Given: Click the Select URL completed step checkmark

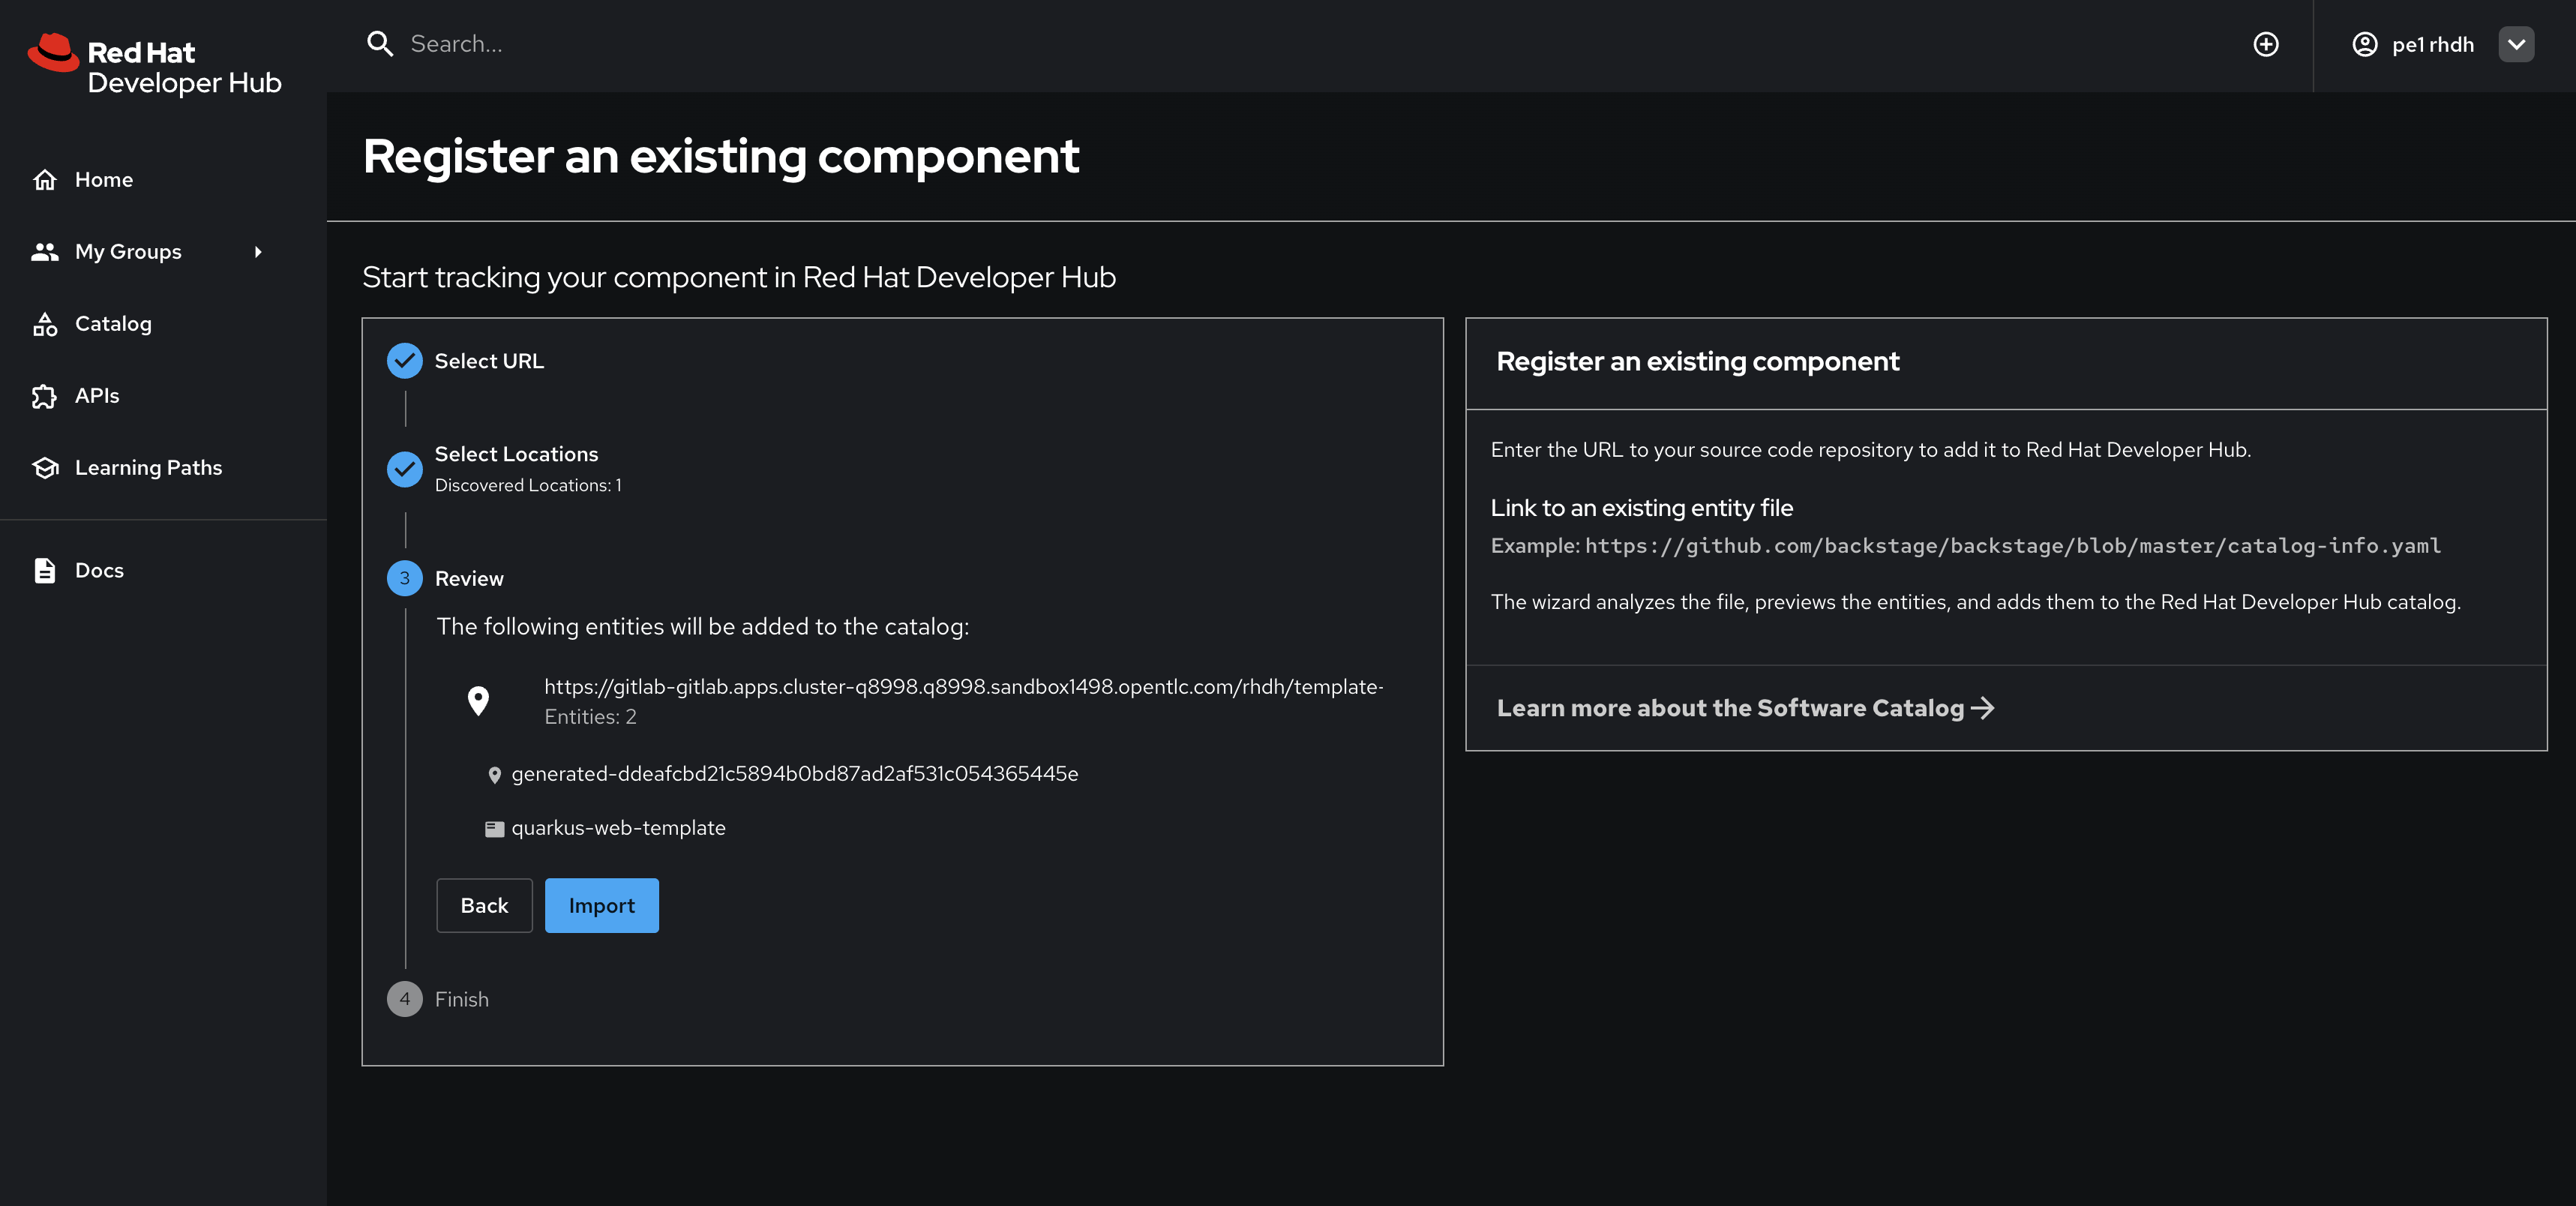Looking at the screenshot, I should point(405,361).
